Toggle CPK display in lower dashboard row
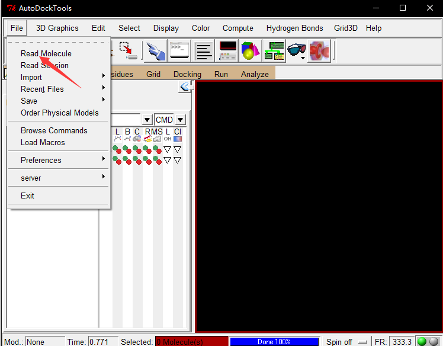The width and height of the screenshot is (443, 346). (x=137, y=161)
